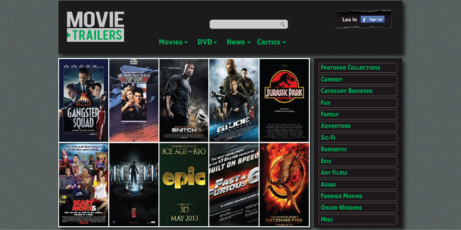
Task: Click inside the search field
Action: point(249,24)
